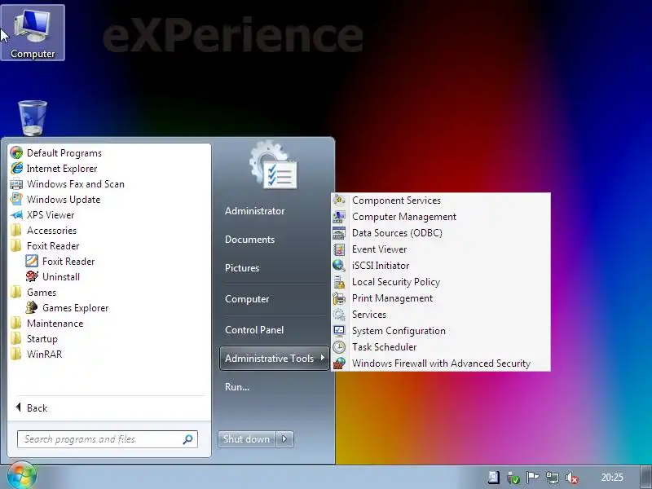This screenshot has width=652, height=489.
Task: Click the Data Sources (ODBC) icon
Action: 339,233
